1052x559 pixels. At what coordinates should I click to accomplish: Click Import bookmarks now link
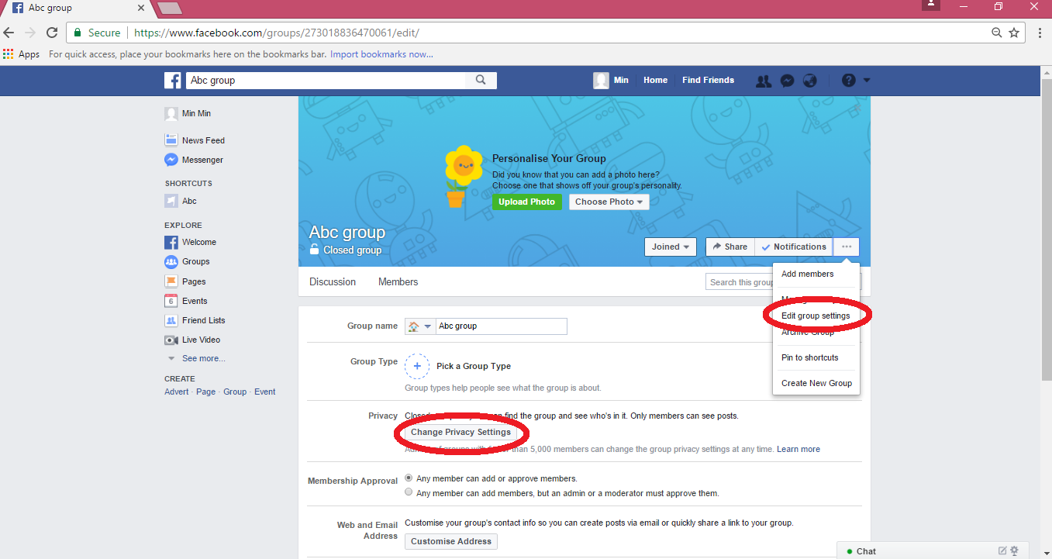(x=381, y=54)
